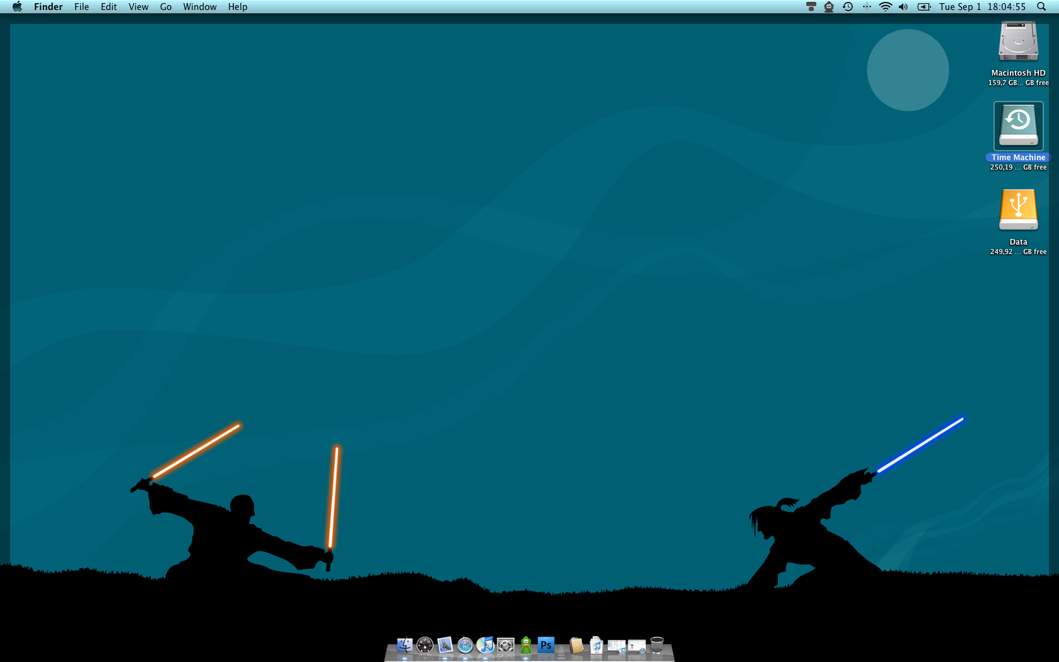
Task: Open the Trash in the Dock
Action: tap(657, 646)
